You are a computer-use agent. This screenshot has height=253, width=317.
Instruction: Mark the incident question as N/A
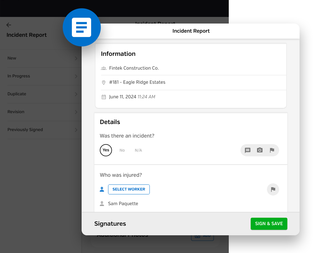coord(138,150)
